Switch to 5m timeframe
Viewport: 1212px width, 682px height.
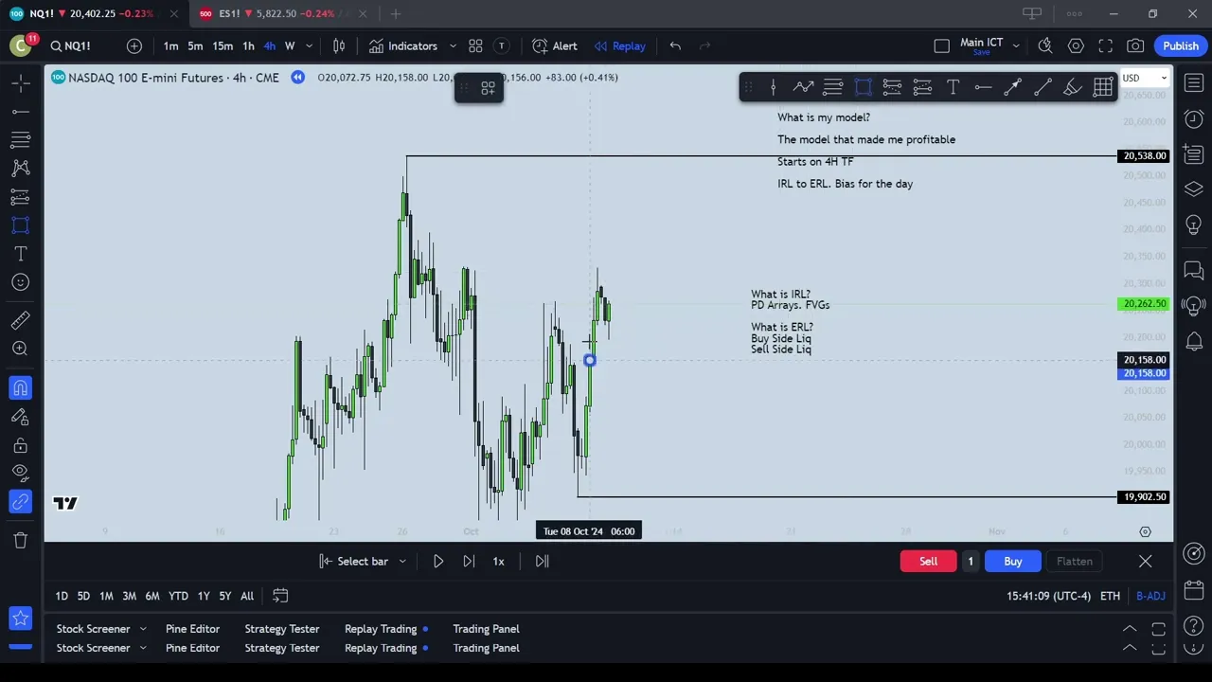[195, 45]
